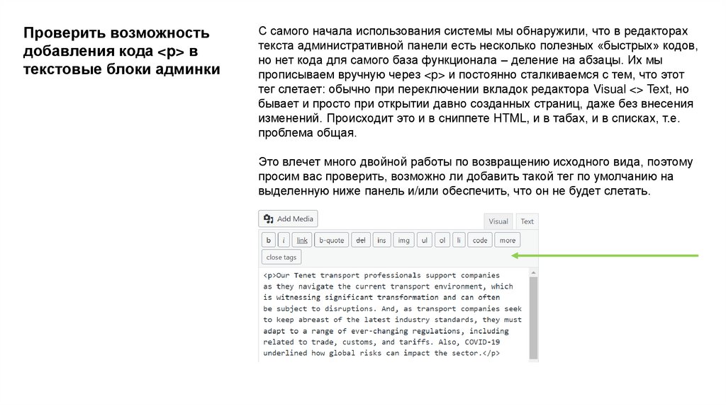Click the opening <p> tag in editor text
Viewport: 726px width, 406px height.
point(269,275)
